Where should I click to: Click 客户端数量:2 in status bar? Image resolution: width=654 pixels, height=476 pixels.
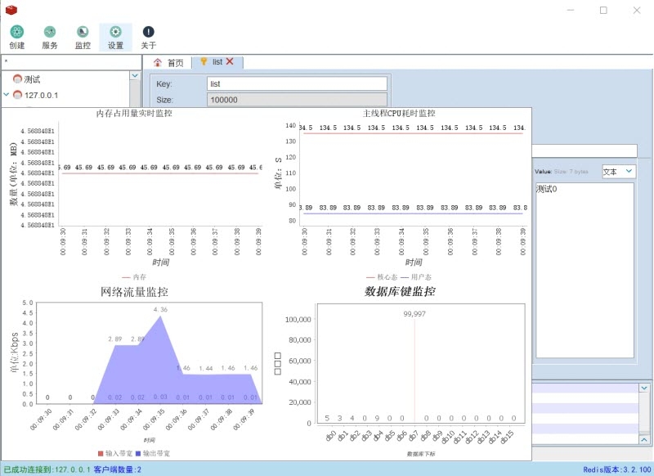click(117, 469)
